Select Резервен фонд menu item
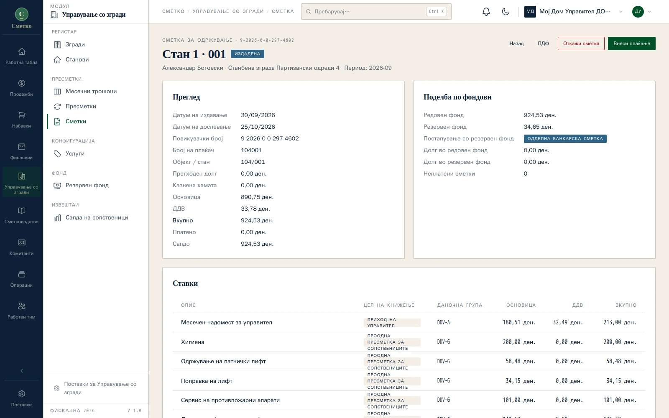The height and width of the screenshot is (418, 669). [87, 185]
